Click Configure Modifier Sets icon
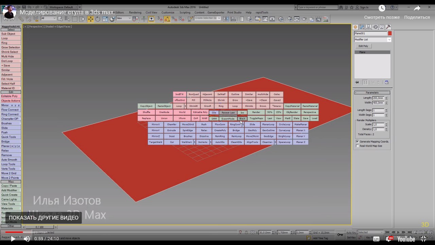 pyautogui.click(x=387, y=82)
